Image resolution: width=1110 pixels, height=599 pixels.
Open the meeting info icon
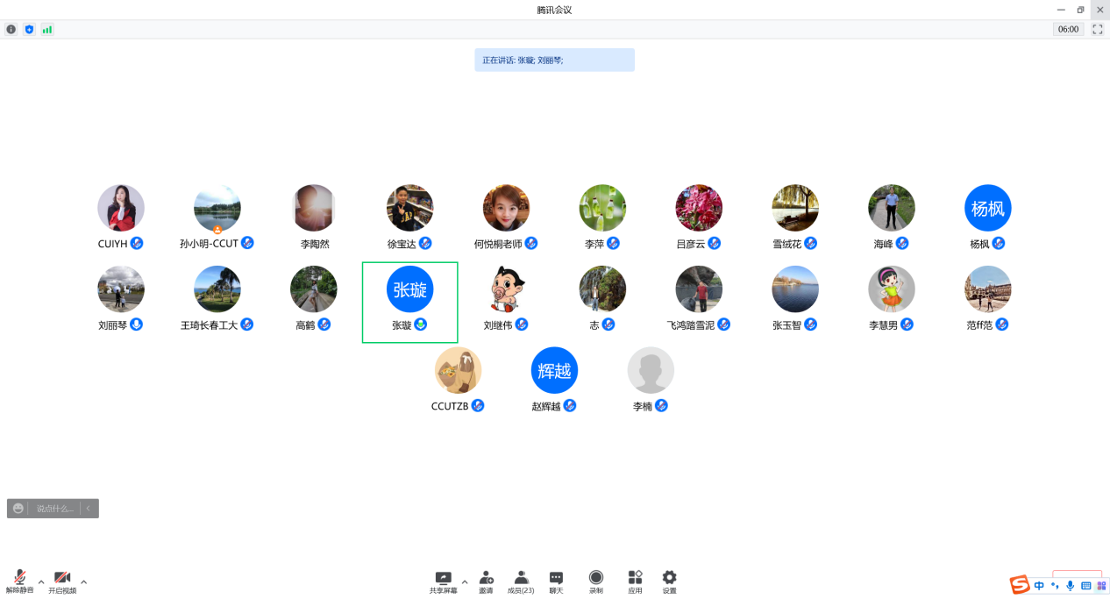click(11, 29)
